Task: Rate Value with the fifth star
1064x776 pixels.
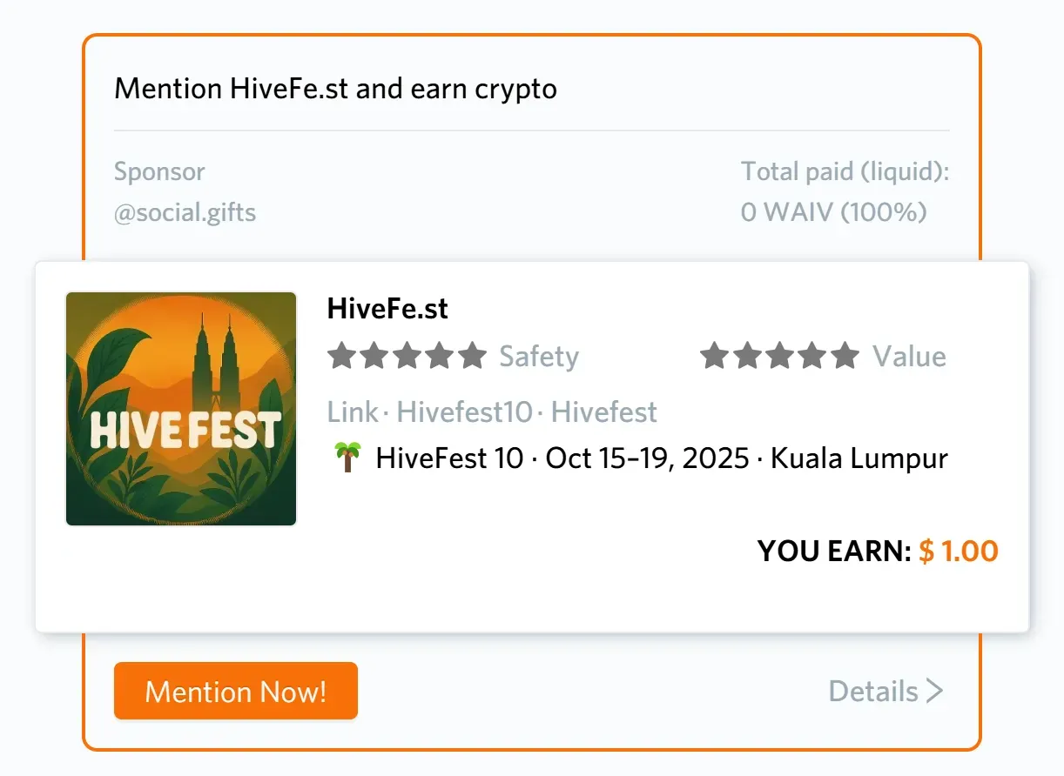Action: [x=845, y=356]
